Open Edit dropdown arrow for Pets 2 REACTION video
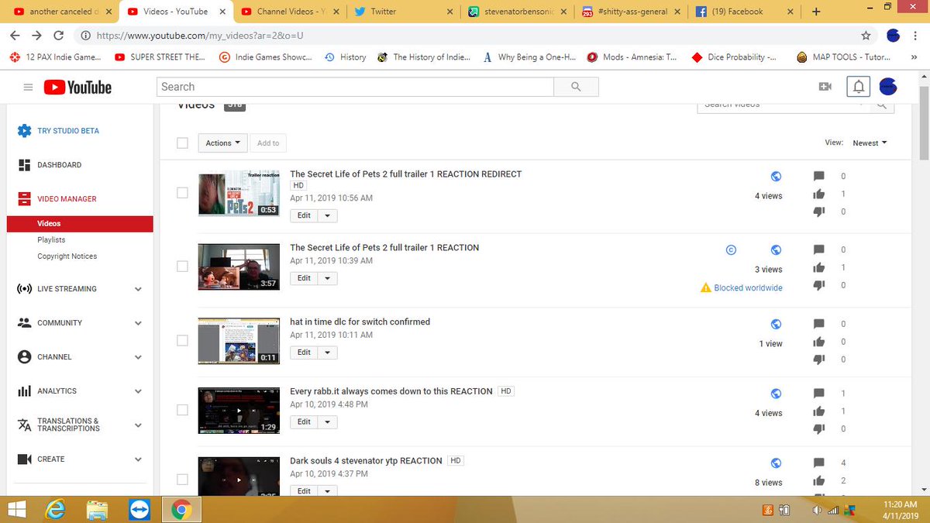930x523 pixels. [x=327, y=278]
